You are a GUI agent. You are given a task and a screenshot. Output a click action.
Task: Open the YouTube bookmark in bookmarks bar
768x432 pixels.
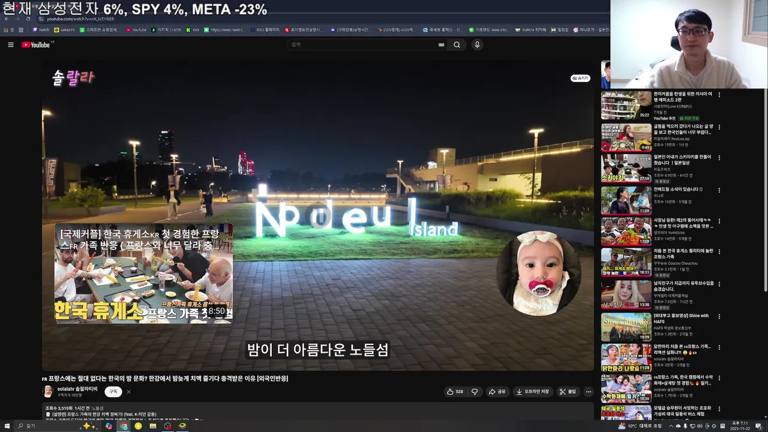click(x=136, y=29)
